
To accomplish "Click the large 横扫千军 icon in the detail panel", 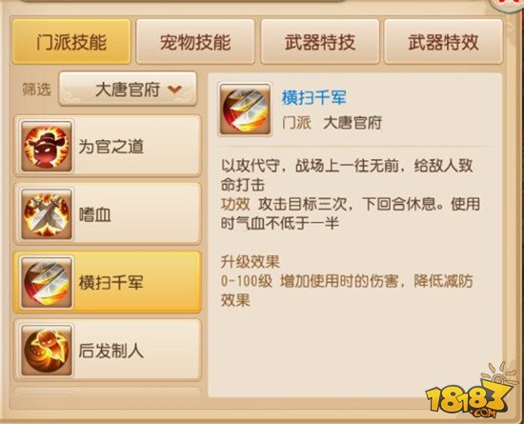I will click(x=245, y=110).
